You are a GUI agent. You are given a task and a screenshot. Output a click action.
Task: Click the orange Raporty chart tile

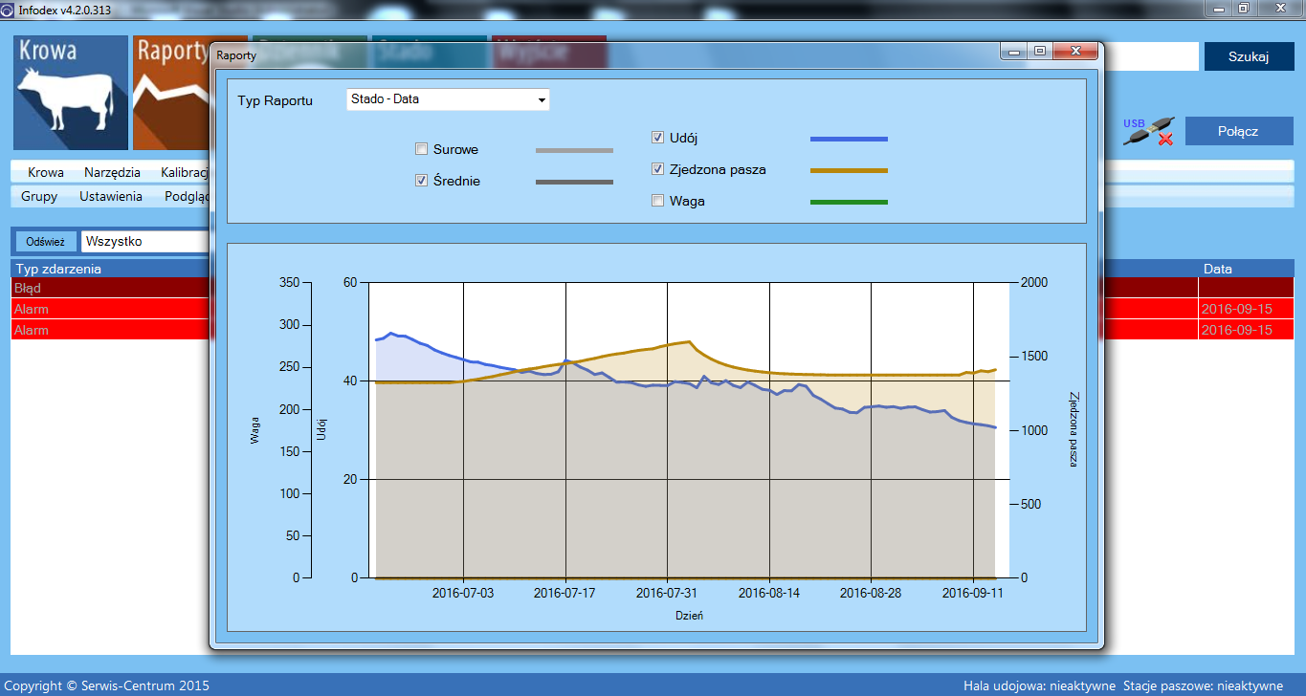tap(172, 93)
